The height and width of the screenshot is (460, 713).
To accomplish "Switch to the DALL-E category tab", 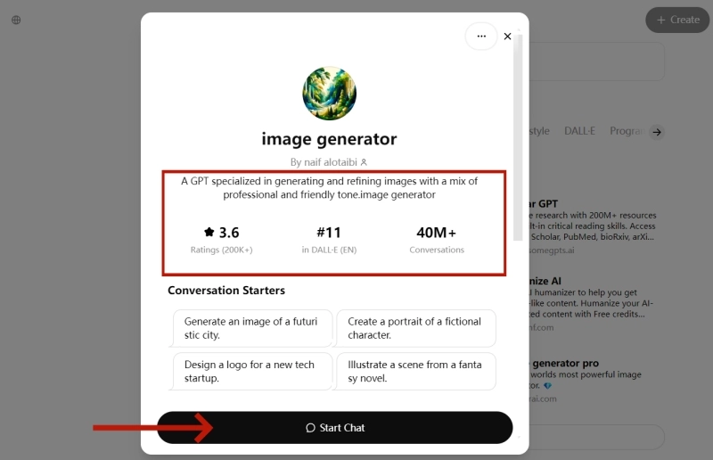I will pos(579,131).
